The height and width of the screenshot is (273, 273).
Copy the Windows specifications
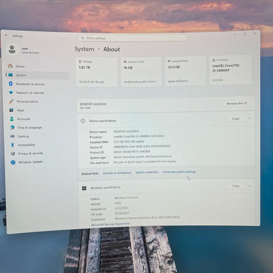[236, 186]
